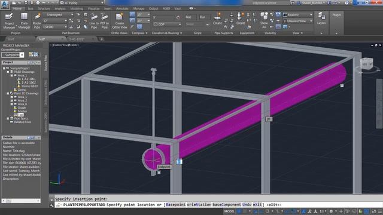Expand the Pipe Specs tree node
Screen dimensions: 383x215
[x=8, y=118]
